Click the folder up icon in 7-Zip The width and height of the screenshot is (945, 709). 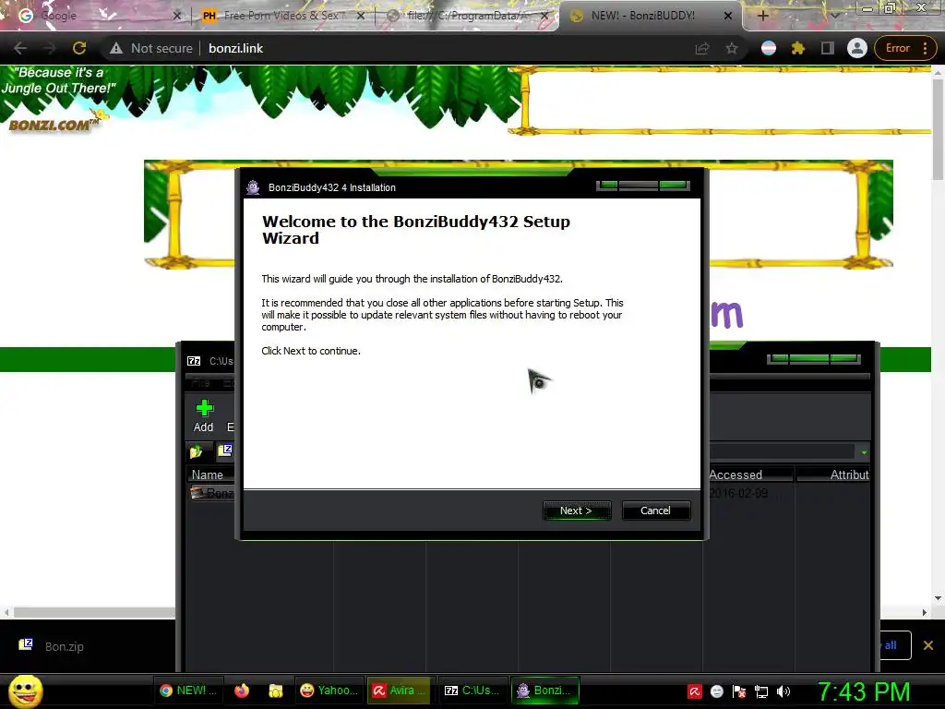[x=197, y=451]
